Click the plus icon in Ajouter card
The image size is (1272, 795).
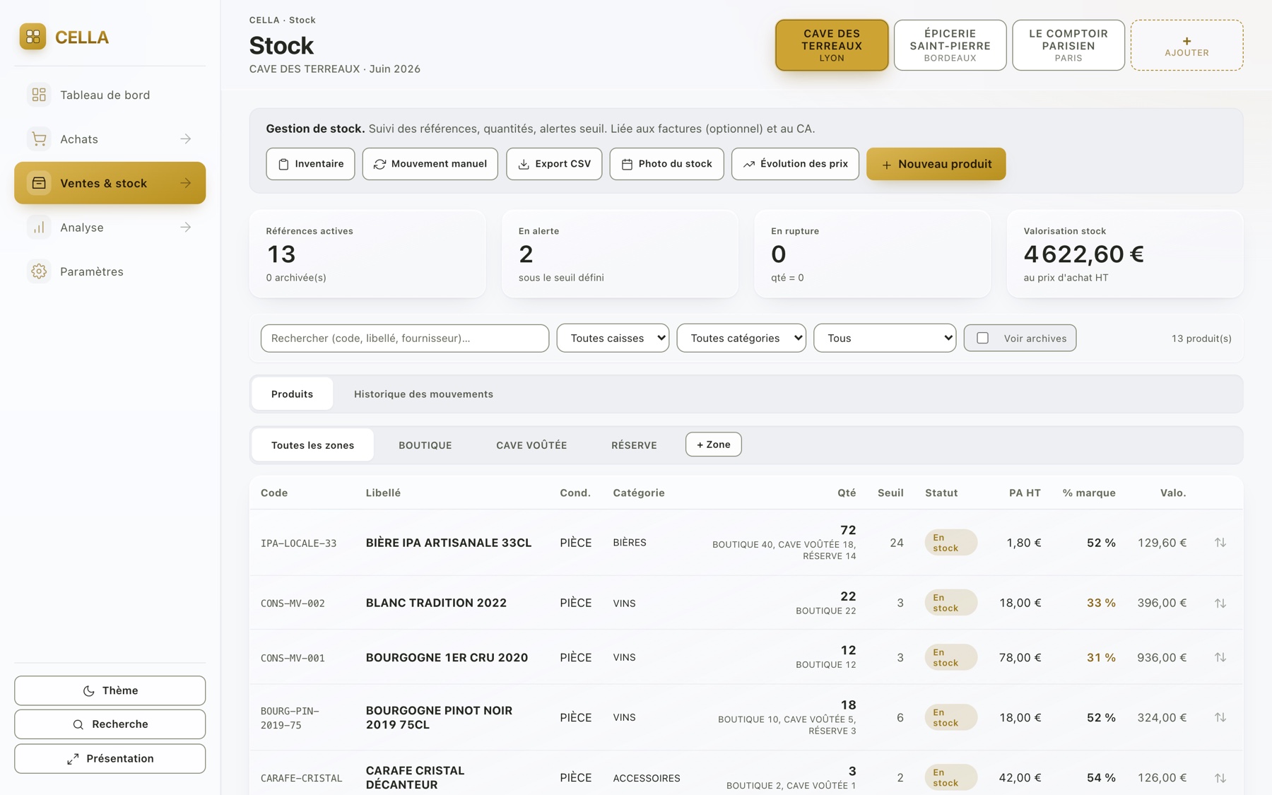[x=1186, y=41]
